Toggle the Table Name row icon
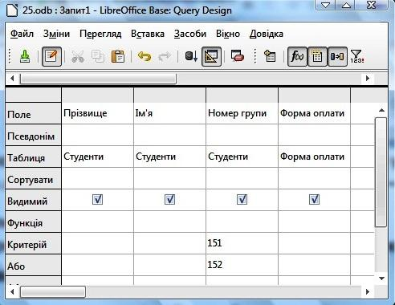This screenshot has height=305, width=395. [317, 56]
